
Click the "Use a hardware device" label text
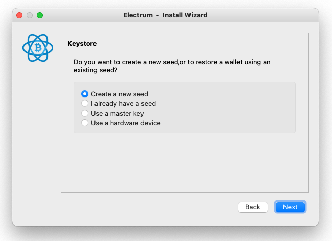(126, 123)
